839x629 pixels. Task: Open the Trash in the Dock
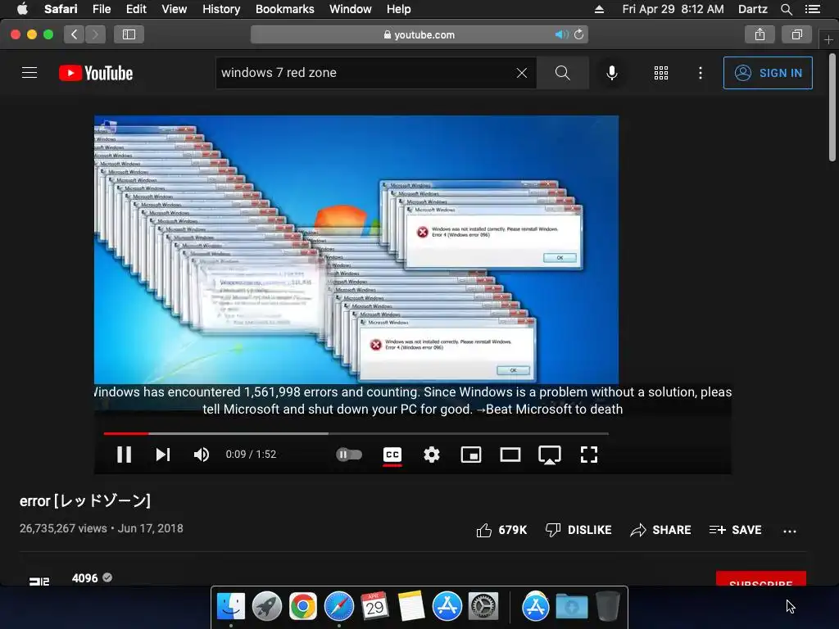[607, 607]
